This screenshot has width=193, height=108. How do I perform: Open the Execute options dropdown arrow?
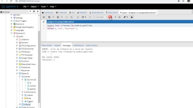click(115, 17)
